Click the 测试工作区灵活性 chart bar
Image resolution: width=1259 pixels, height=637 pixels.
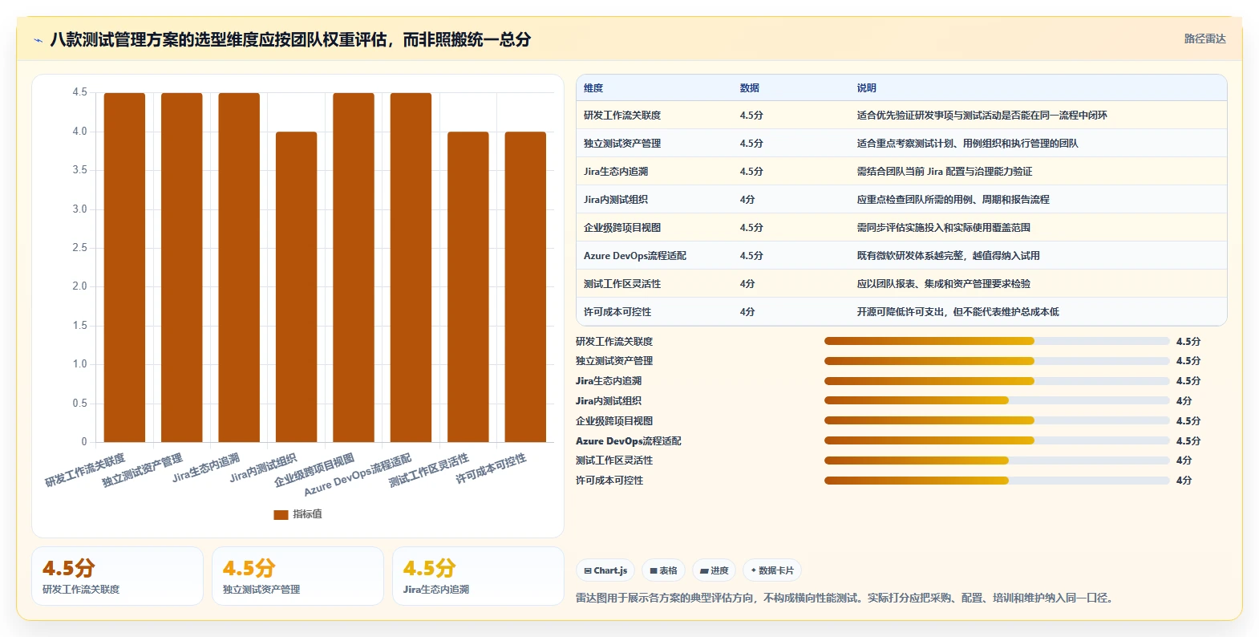coord(468,287)
